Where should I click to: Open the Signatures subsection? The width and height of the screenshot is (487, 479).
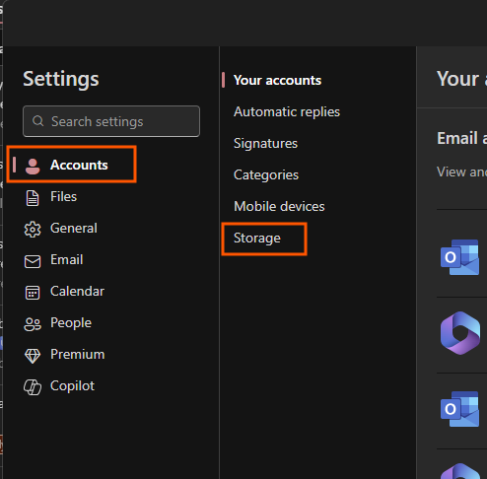tap(265, 143)
